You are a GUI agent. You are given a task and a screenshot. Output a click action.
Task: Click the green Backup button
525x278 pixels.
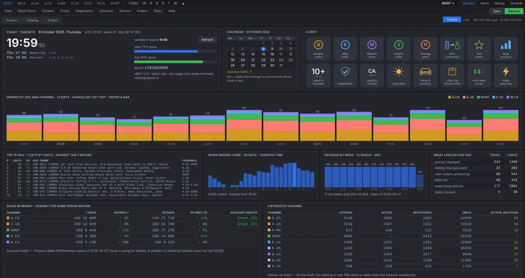514,11
